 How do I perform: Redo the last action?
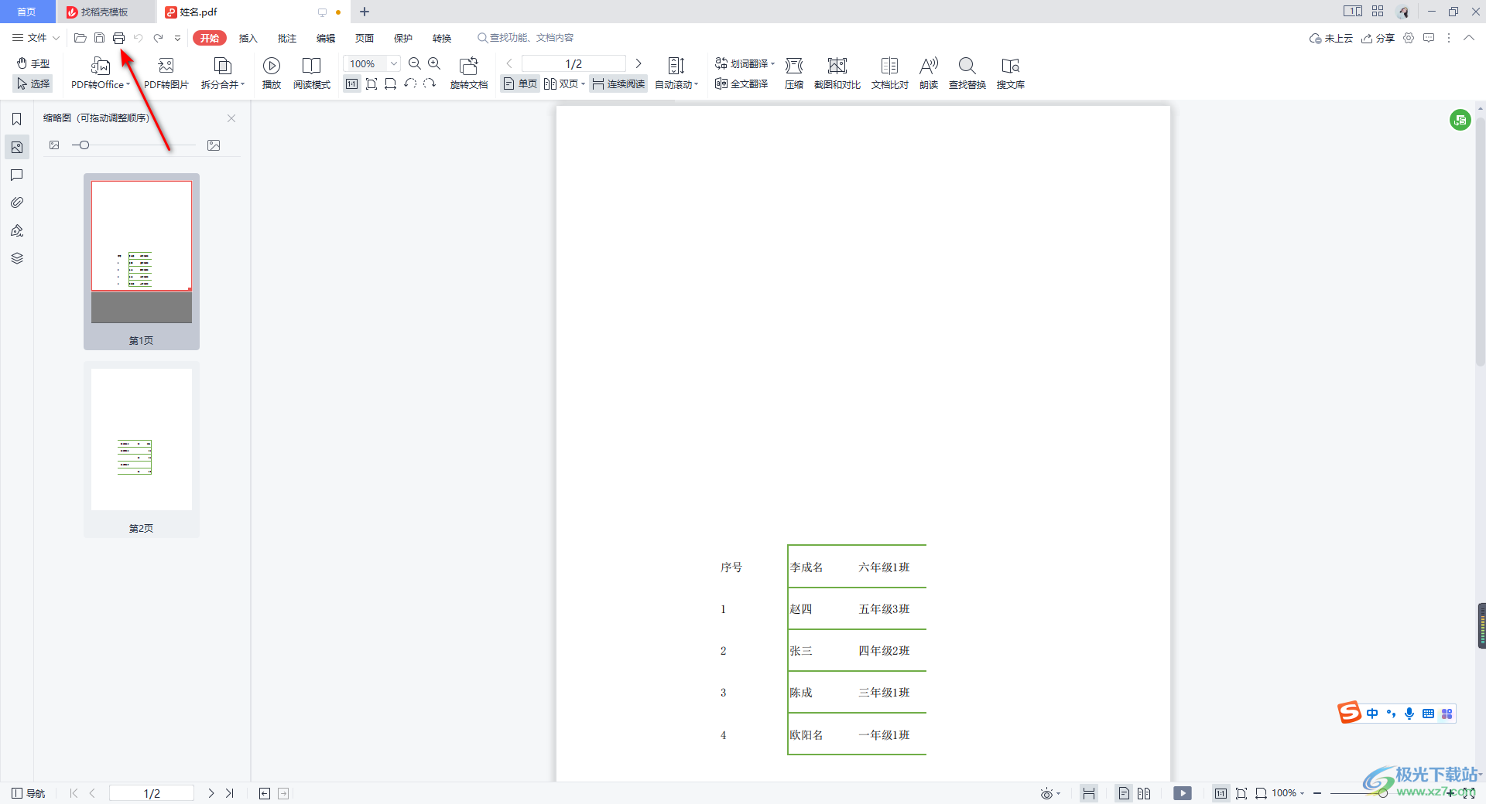[x=158, y=38]
